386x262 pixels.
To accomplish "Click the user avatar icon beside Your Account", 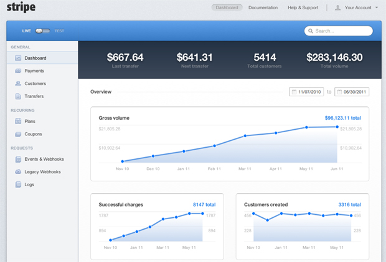I will pos(338,8).
